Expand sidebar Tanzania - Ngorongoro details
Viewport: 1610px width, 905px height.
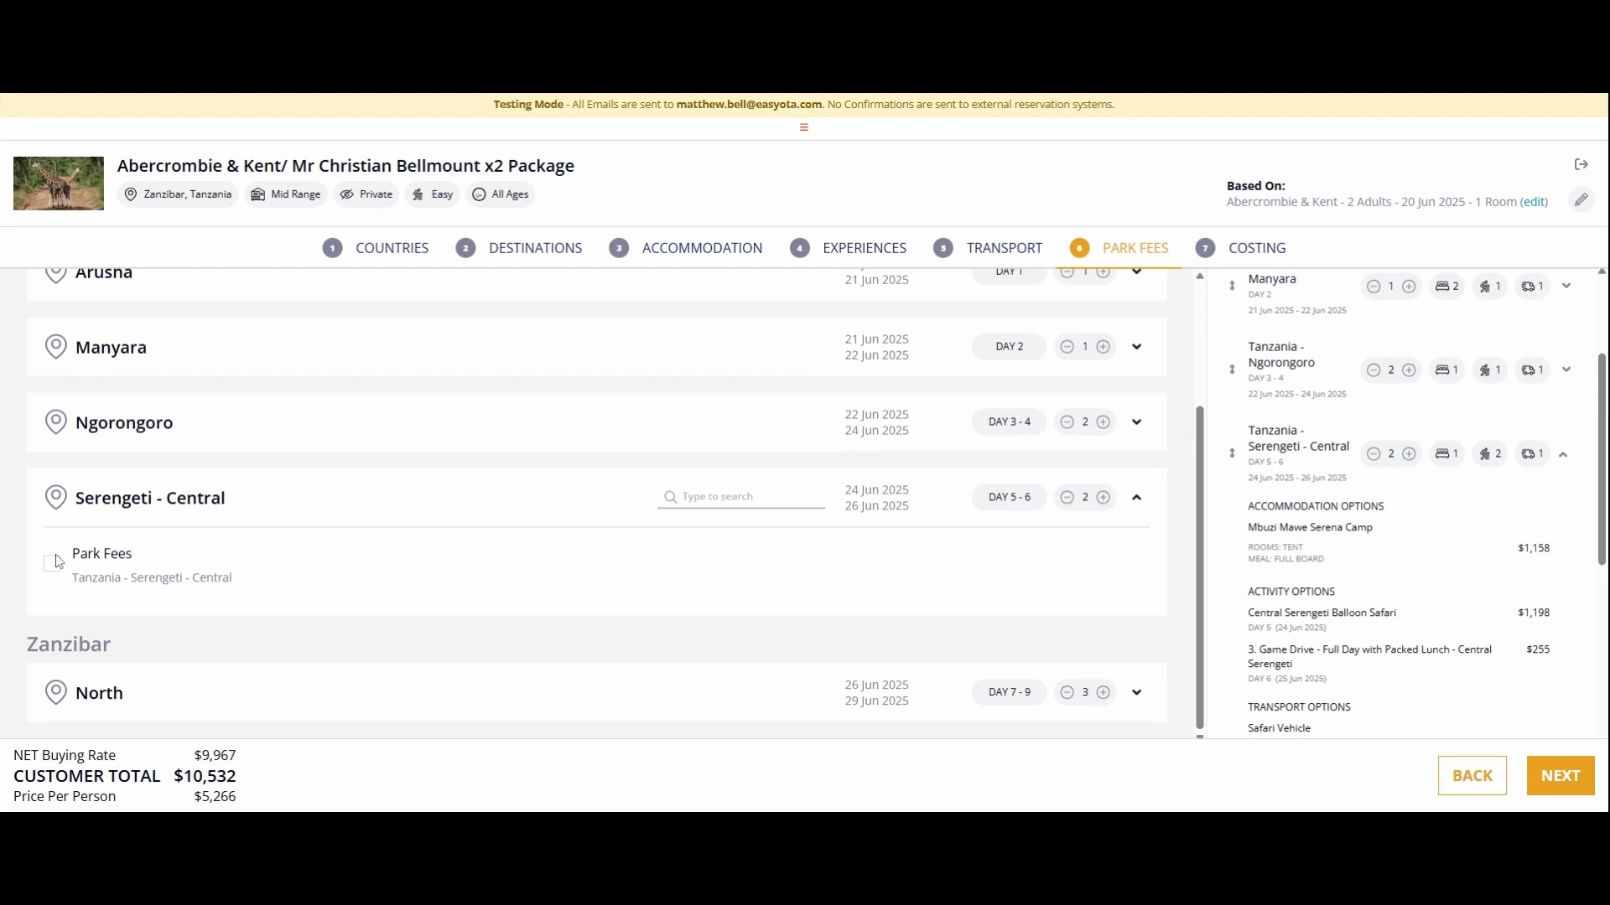point(1566,370)
